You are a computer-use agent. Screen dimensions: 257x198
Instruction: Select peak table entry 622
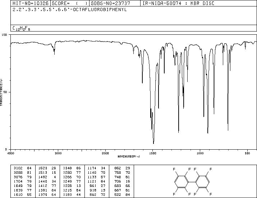coord(122,194)
